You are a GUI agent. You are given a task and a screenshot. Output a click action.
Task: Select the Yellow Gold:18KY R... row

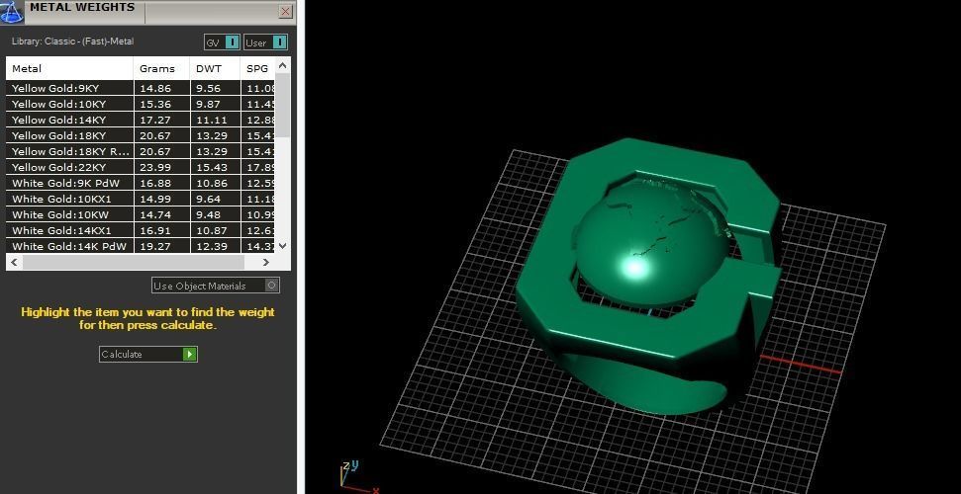pyautogui.click(x=141, y=151)
